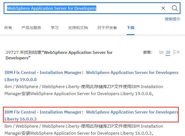Switch to the 产品与服务 tab
Viewport: 185px width, 136px height.
pyautogui.click(x=31, y=28)
